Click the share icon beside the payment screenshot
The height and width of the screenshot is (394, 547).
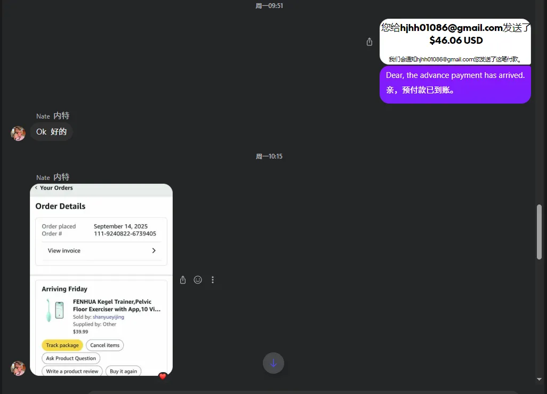[x=369, y=42]
